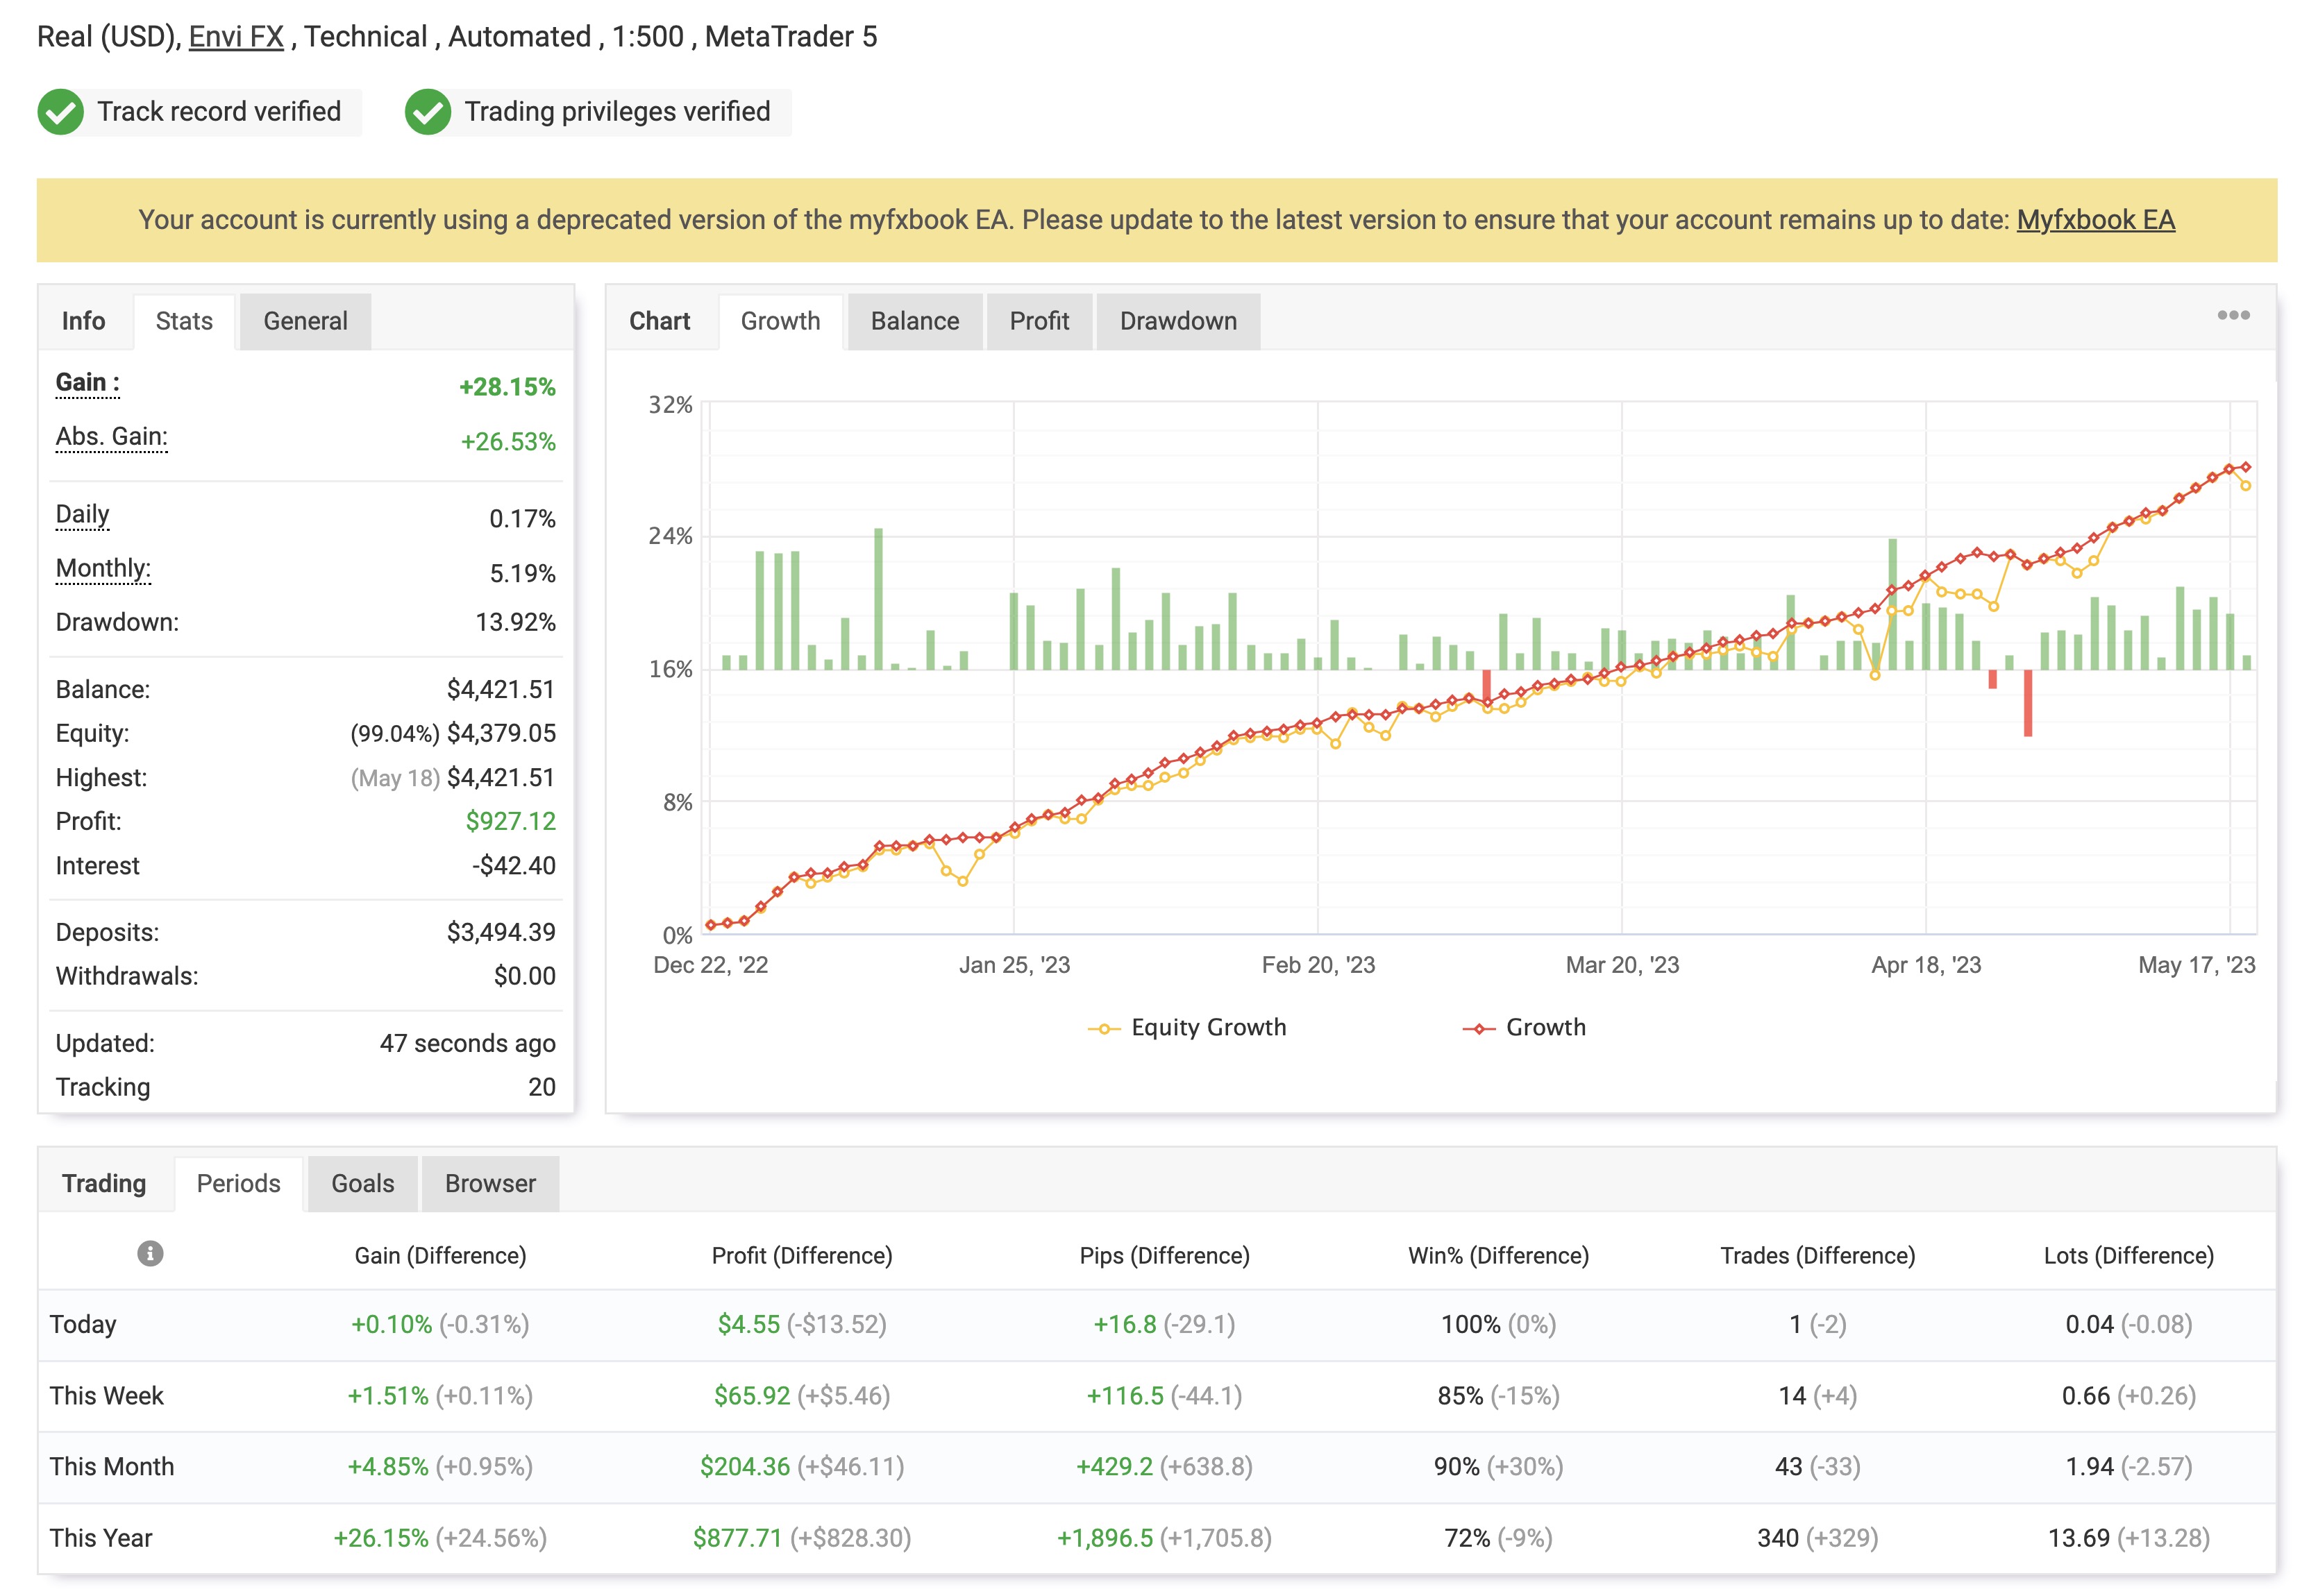Image resolution: width=2309 pixels, height=1596 pixels.
Task: Click the Profit (Difference) column header
Action: click(x=801, y=1255)
